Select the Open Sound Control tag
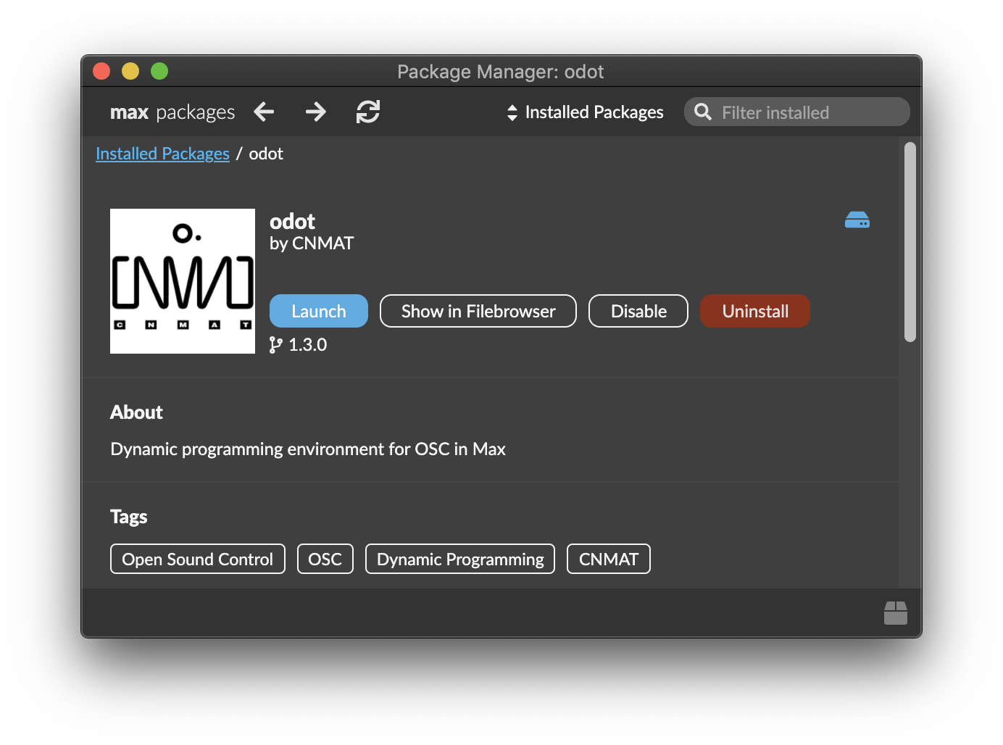This screenshot has width=1003, height=745. tap(198, 559)
